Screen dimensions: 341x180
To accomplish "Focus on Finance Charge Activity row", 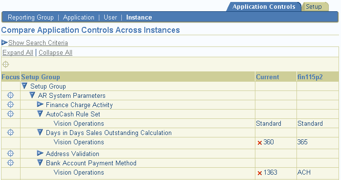I will pos(10,105).
